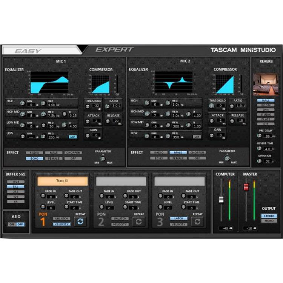Click the MIC 1 compressor threshold knob
Image resolution: width=283 pixels, height=283 pixels.
(88, 106)
